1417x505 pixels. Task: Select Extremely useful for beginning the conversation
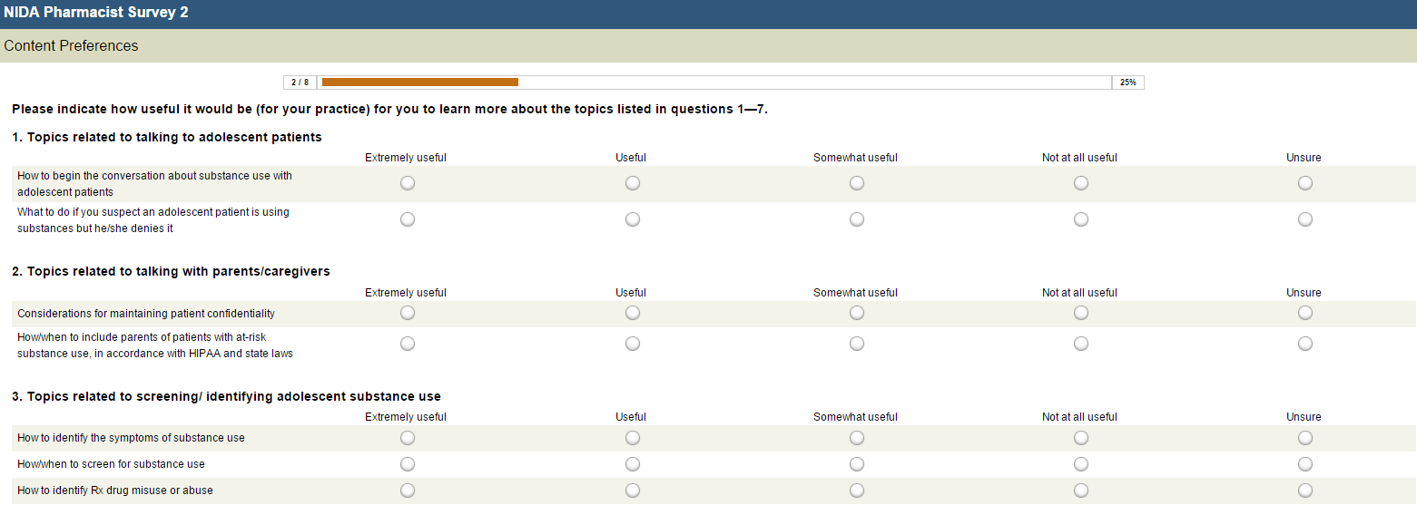click(x=408, y=183)
